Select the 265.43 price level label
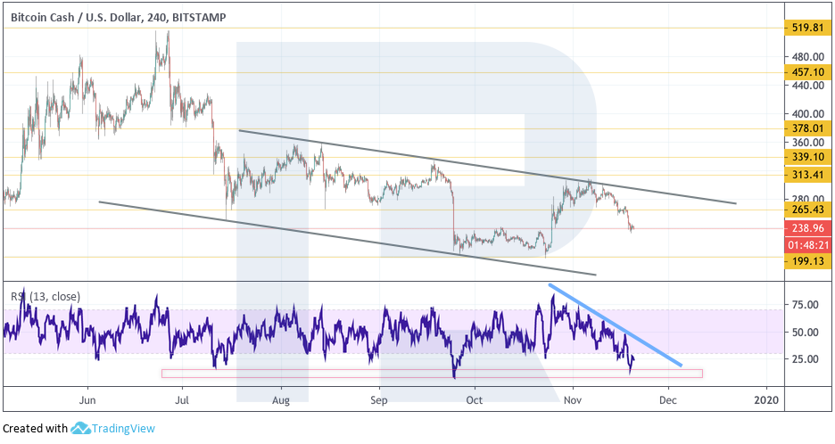The image size is (835, 444). click(807, 210)
